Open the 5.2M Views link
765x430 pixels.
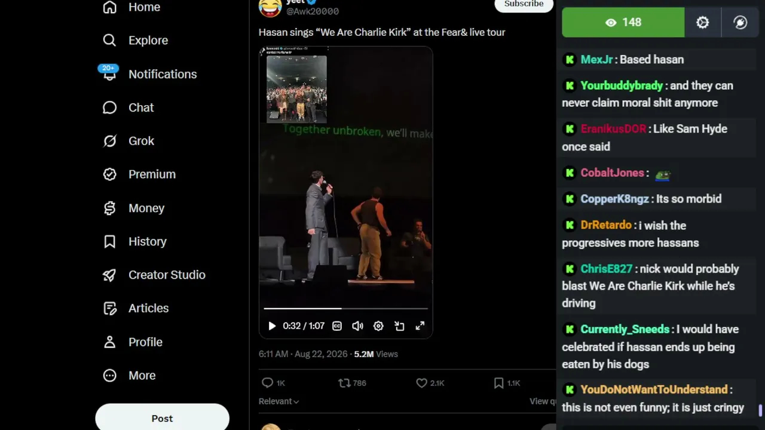(376, 354)
